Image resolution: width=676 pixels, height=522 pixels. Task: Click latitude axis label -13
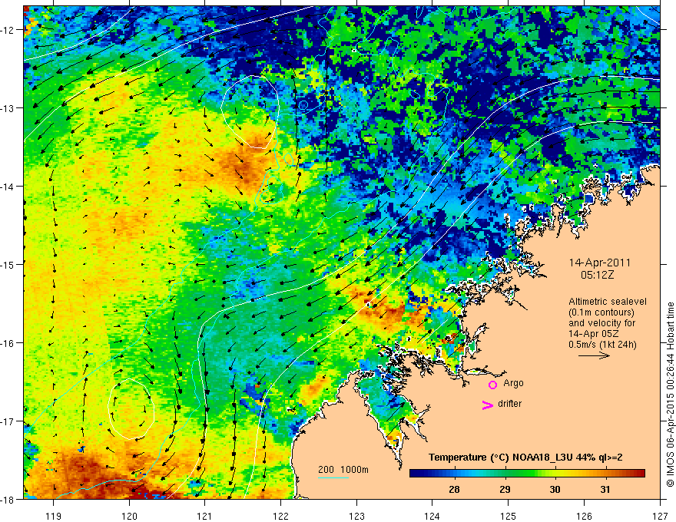point(8,107)
